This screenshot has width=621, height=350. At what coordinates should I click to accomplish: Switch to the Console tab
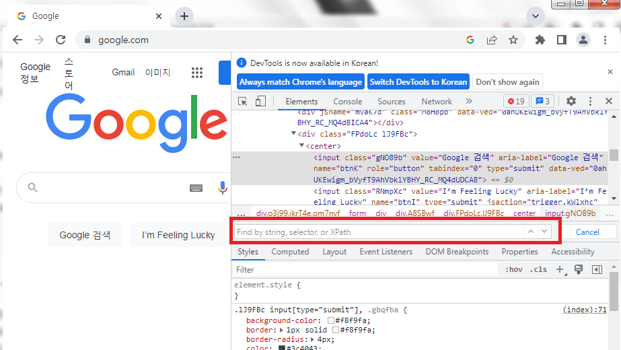pyautogui.click(x=347, y=102)
